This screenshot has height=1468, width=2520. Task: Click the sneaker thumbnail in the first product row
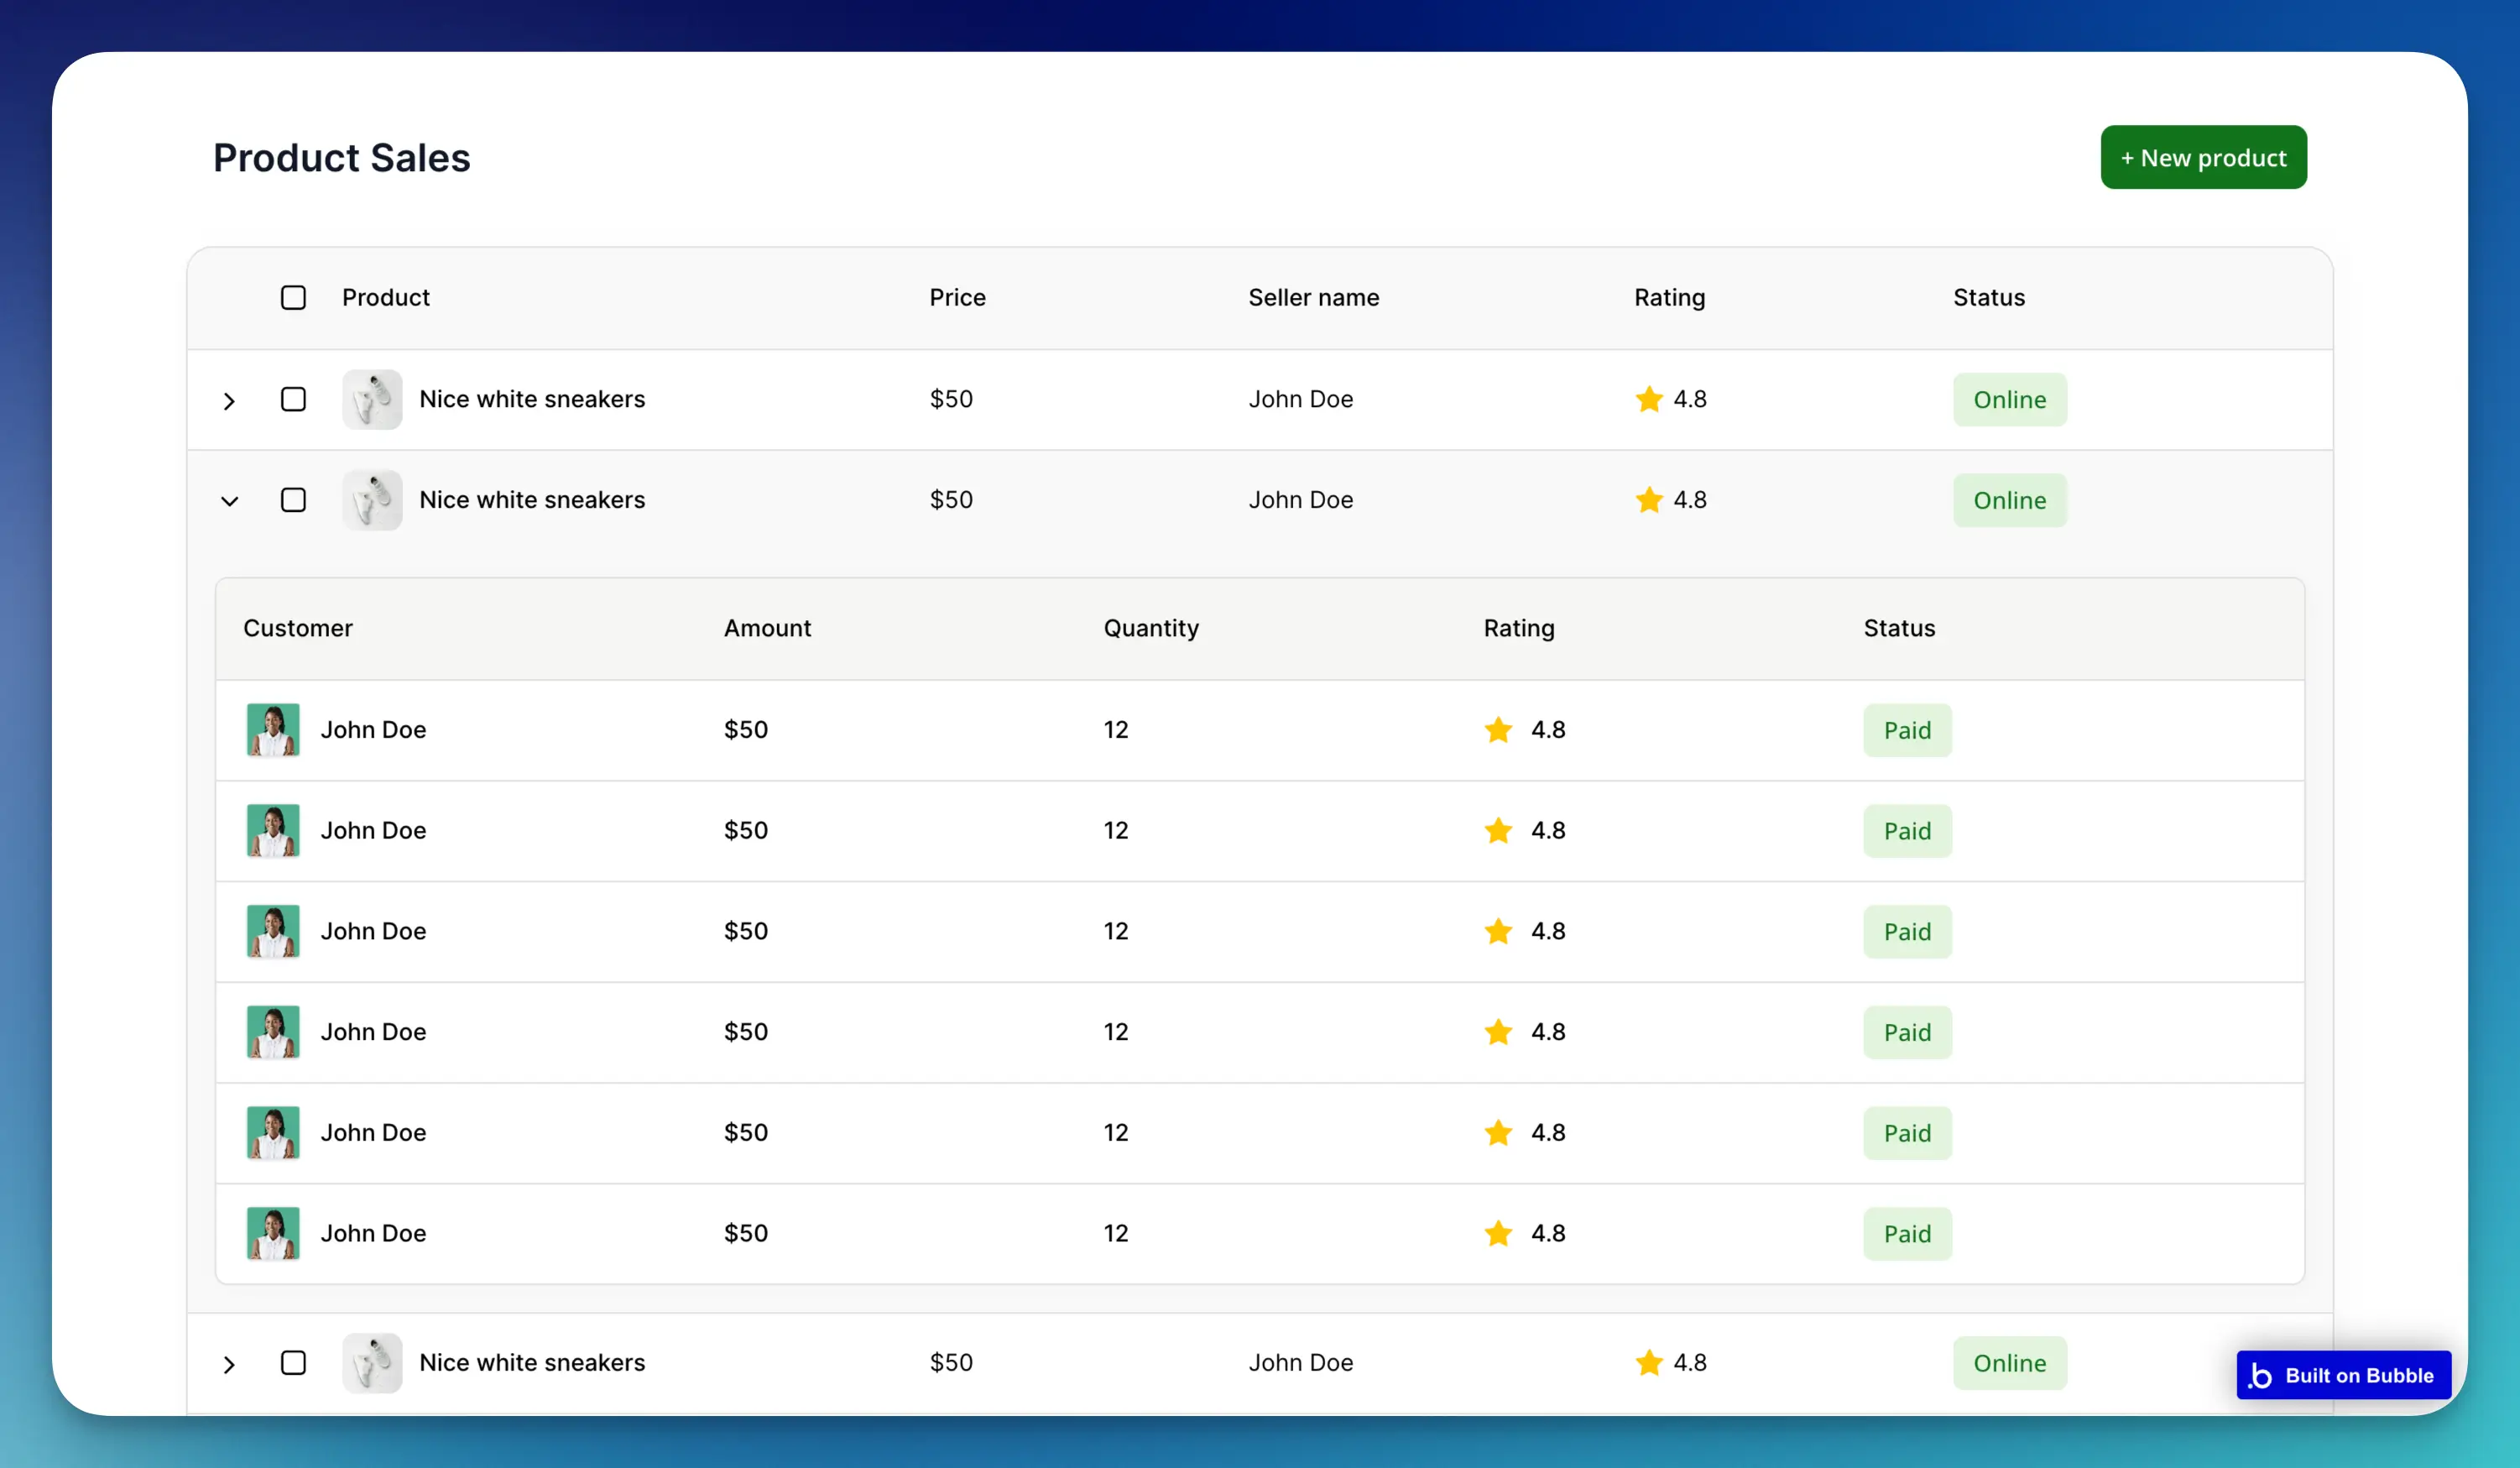(372, 399)
